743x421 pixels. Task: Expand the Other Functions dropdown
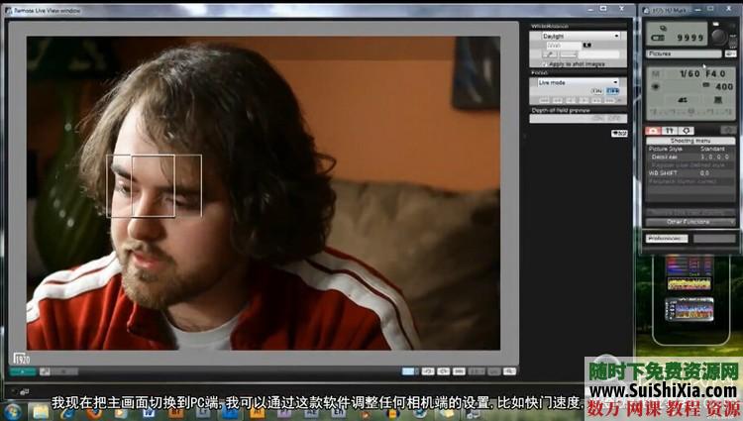[690, 222]
